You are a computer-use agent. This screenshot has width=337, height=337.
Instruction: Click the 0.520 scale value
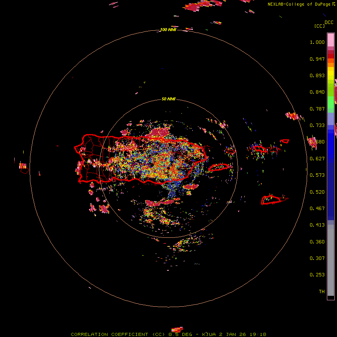point(317,192)
